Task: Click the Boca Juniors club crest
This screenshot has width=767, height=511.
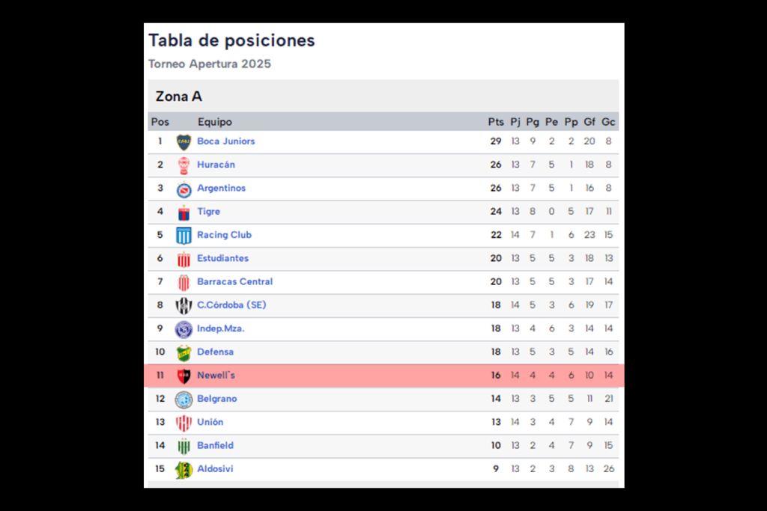Action: [184, 142]
